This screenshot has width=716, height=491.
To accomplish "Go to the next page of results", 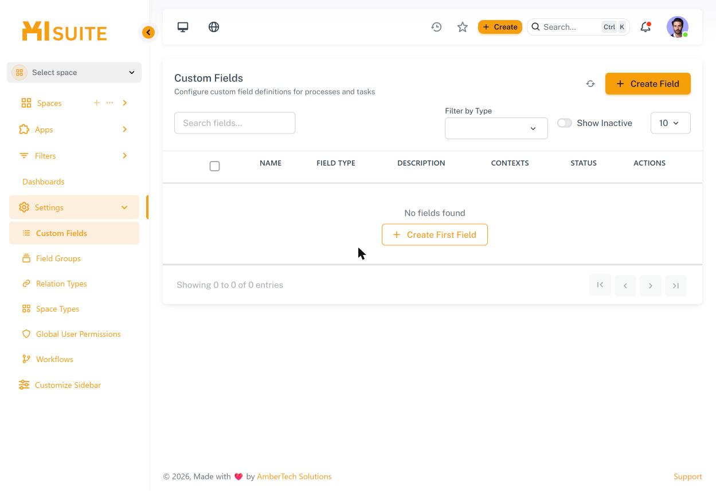I will pyautogui.click(x=651, y=285).
